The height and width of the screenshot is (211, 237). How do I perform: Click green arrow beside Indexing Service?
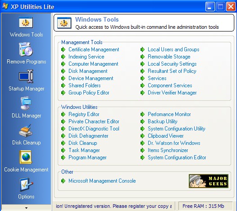pos(63,57)
